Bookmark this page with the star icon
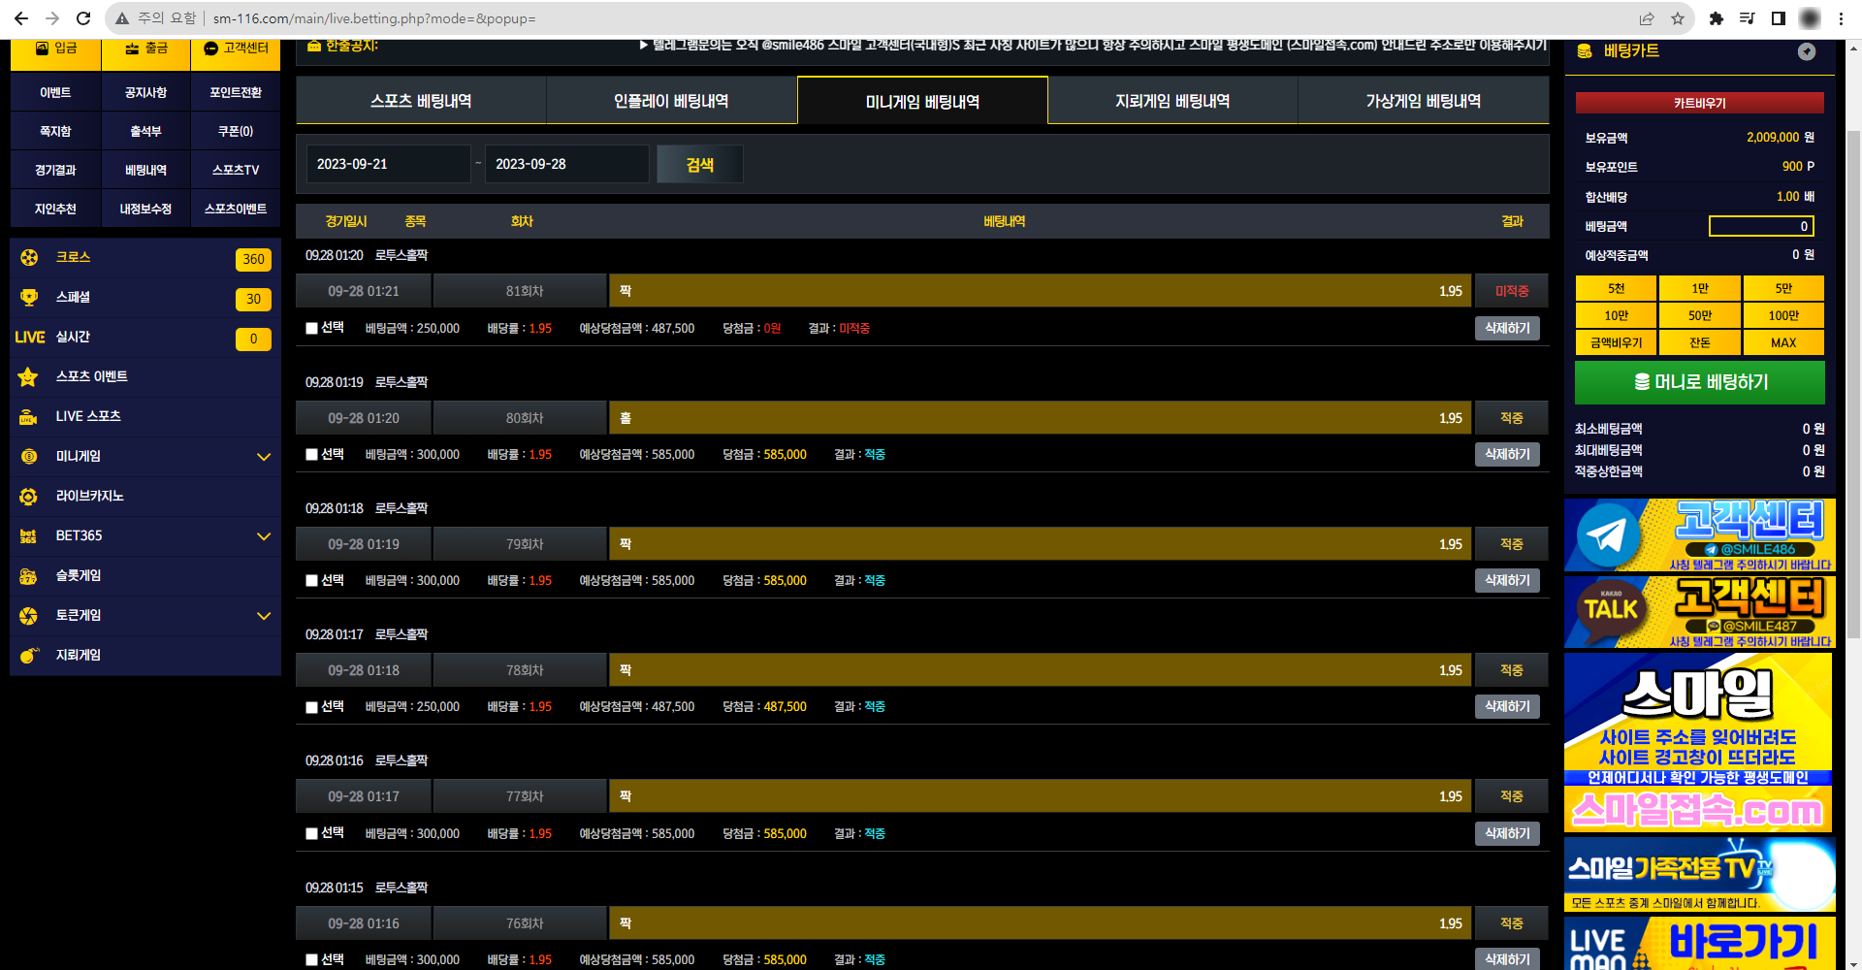The height and width of the screenshot is (970, 1862). coord(1678,18)
